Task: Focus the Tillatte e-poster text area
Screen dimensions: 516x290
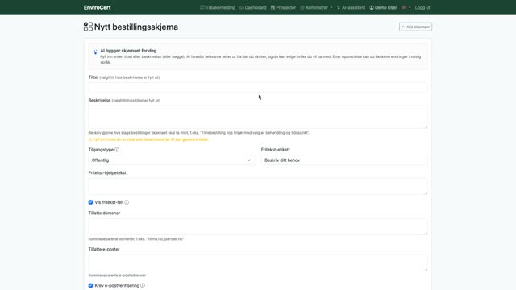Action: tap(258, 263)
